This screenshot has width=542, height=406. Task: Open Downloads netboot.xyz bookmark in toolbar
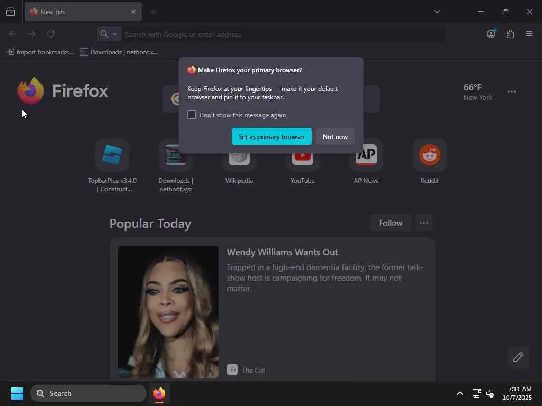click(119, 52)
